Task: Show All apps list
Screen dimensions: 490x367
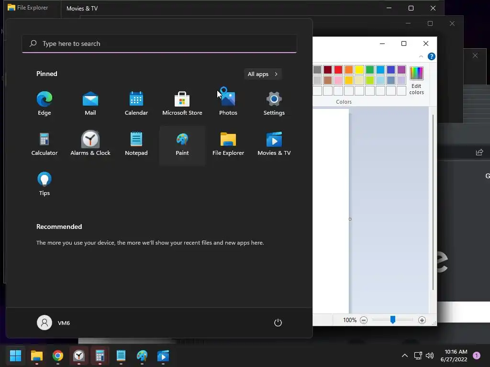Action: point(263,74)
